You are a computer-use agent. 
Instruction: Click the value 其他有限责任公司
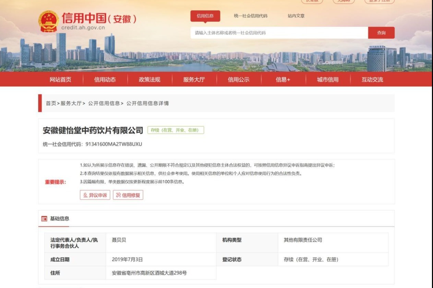pos(303,240)
